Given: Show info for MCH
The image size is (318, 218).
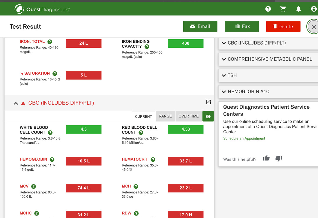Looking at the screenshot, I should [x=136, y=186].
